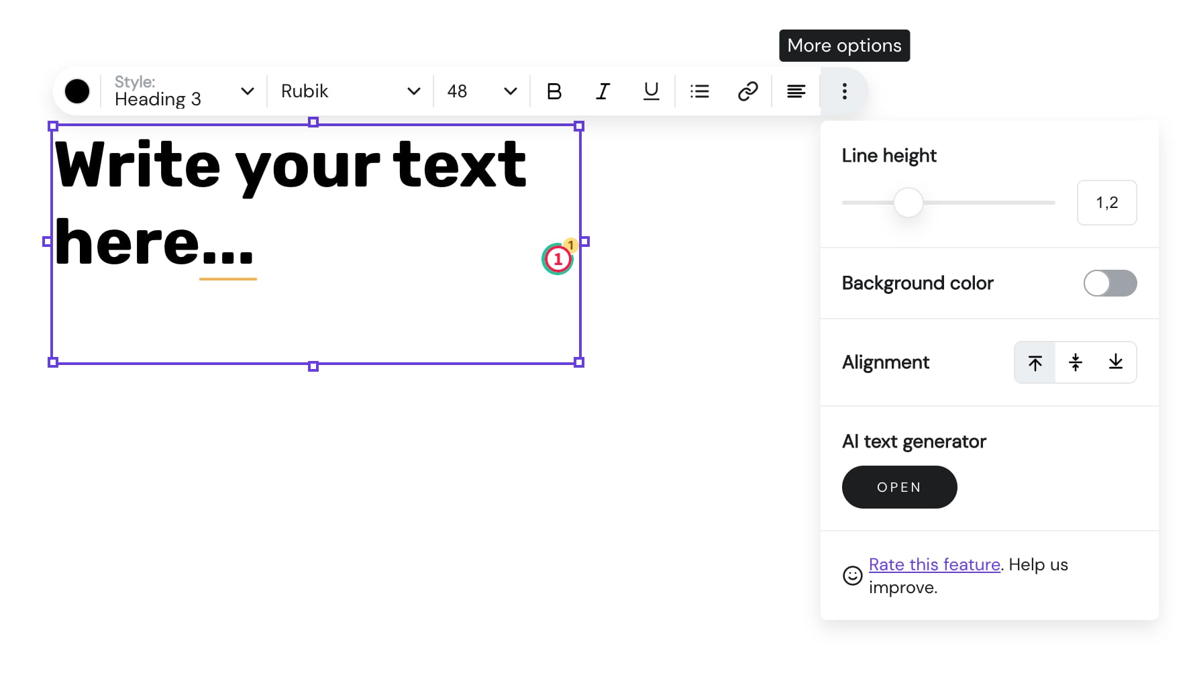Click the line height value field

pos(1106,203)
